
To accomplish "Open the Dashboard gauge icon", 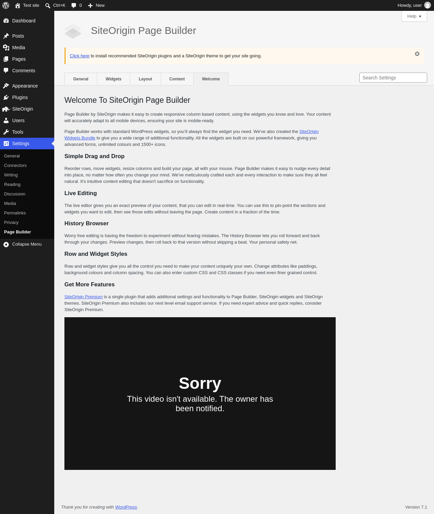I will tap(6, 21).
